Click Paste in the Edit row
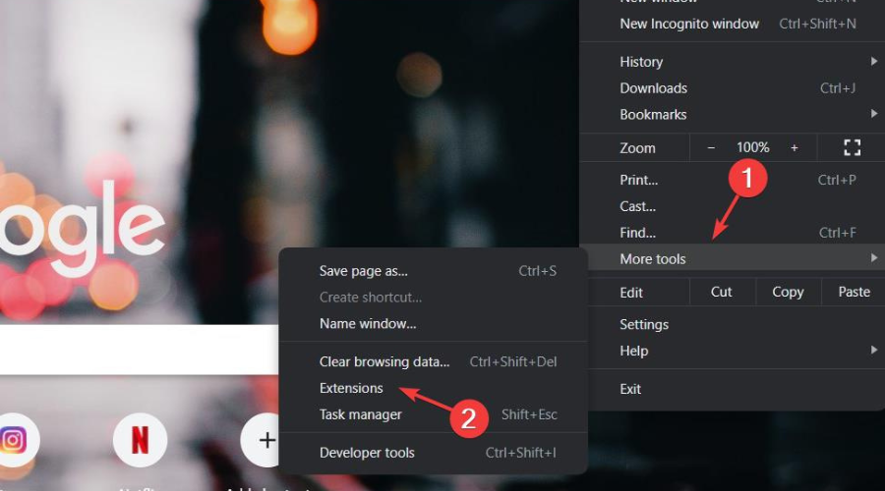The width and height of the screenshot is (885, 491). [x=854, y=292]
